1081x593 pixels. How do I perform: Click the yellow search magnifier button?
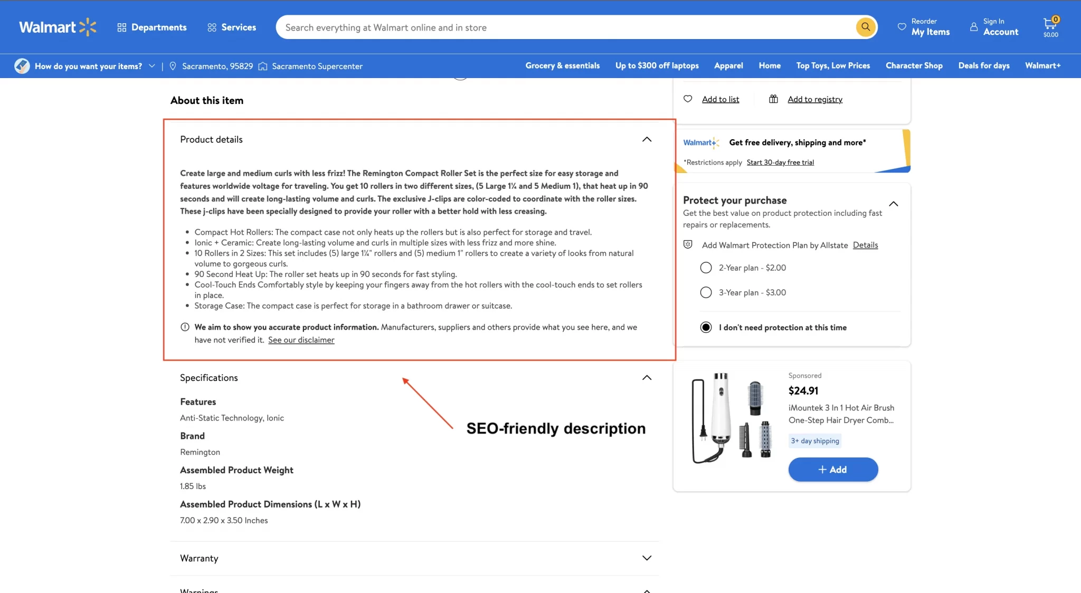point(866,27)
